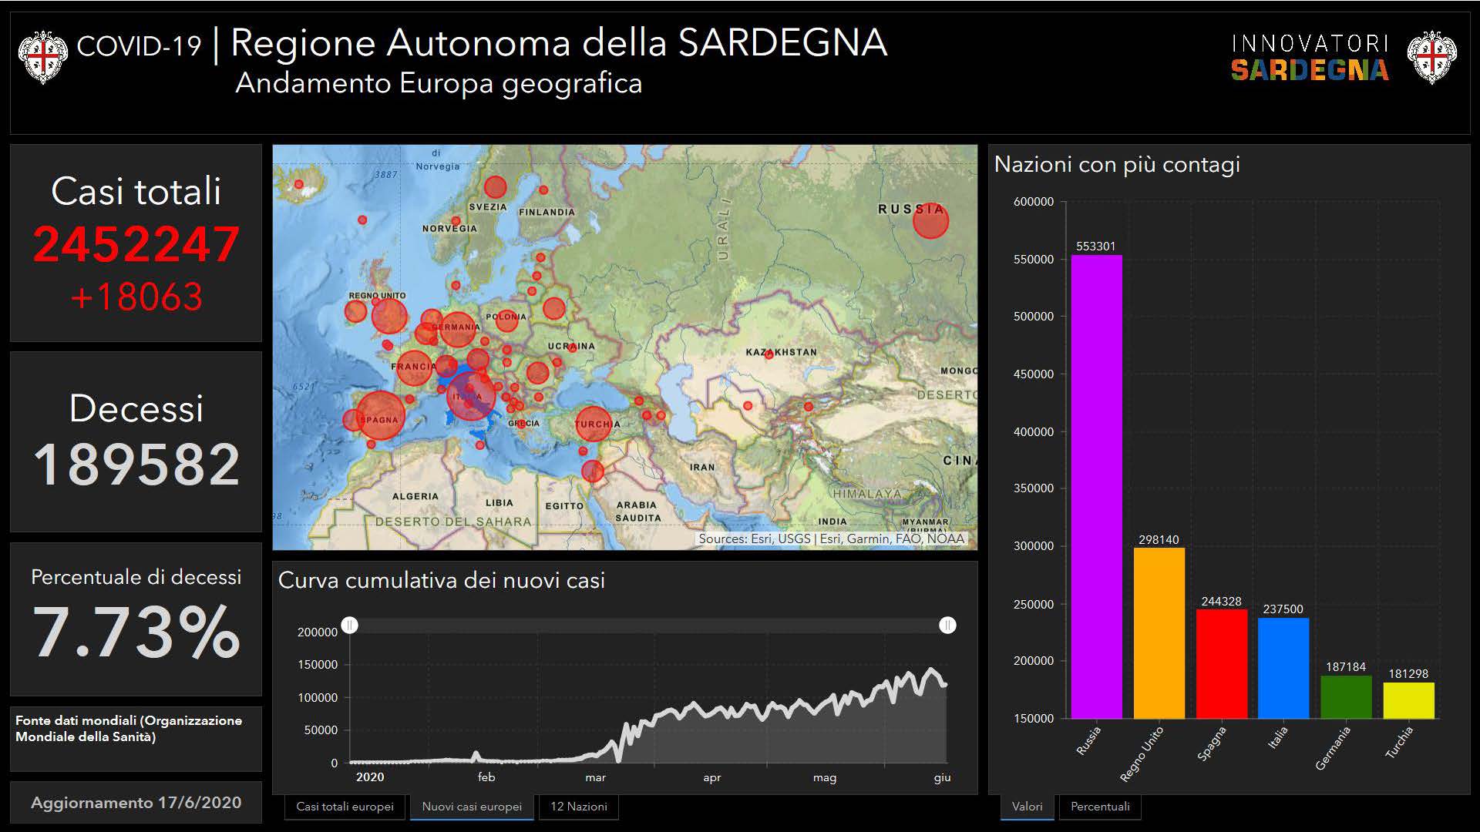Click the purple Russia bar
This screenshot has width=1480, height=832.
tap(1096, 485)
